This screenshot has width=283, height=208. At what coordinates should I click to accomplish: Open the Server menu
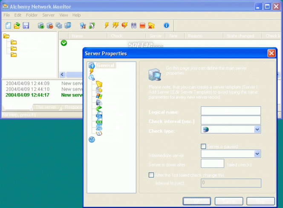[x=48, y=15]
